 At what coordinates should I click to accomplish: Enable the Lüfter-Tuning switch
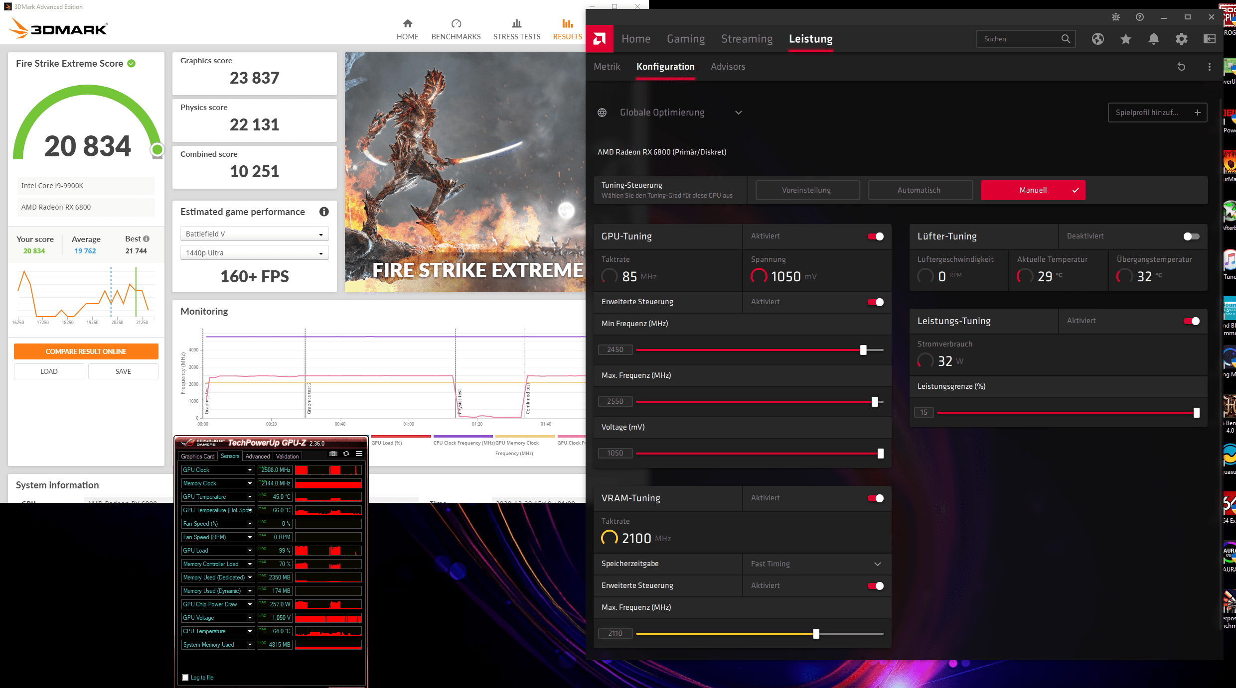1192,236
